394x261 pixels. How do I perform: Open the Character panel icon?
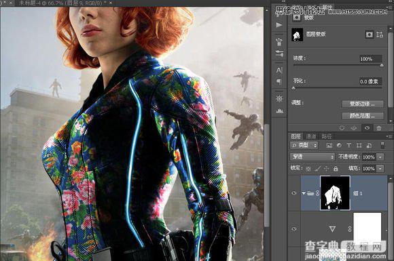tap(279, 71)
